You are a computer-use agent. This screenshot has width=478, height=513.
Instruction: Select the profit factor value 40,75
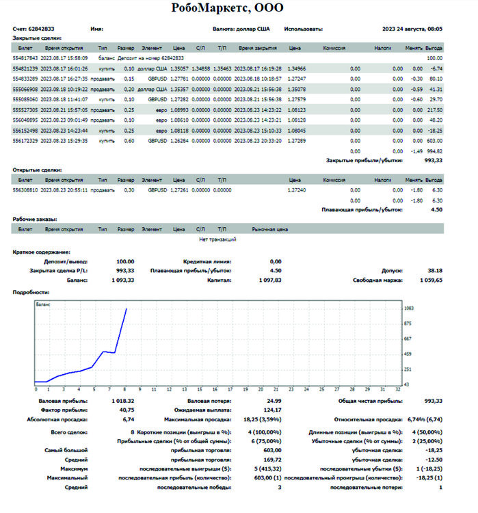[127, 410]
